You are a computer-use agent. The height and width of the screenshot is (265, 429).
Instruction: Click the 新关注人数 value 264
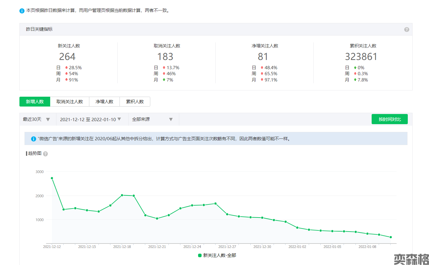coord(67,57)
